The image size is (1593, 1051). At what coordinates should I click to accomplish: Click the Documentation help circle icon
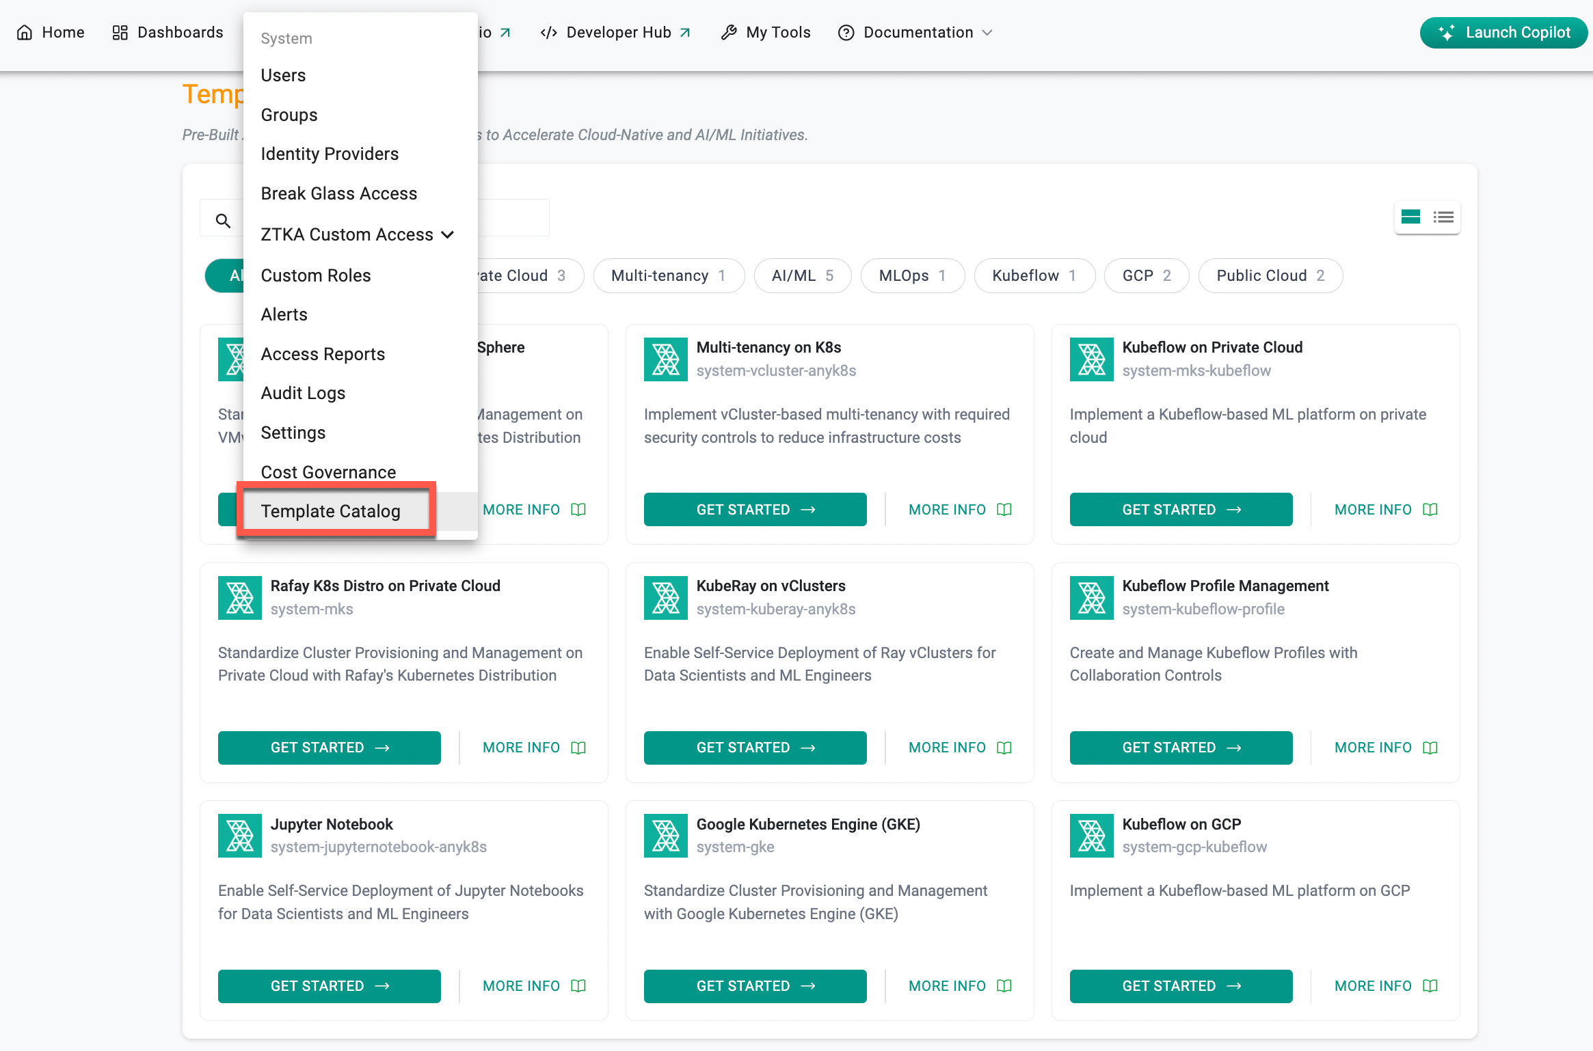(x=846, y=33)
